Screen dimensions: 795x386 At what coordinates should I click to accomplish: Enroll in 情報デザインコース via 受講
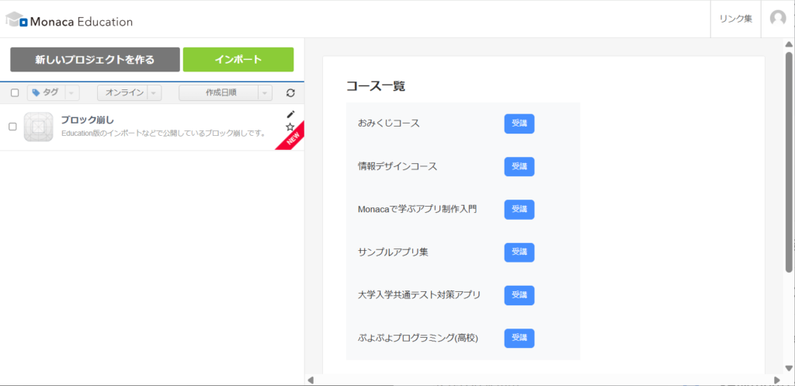519,166
